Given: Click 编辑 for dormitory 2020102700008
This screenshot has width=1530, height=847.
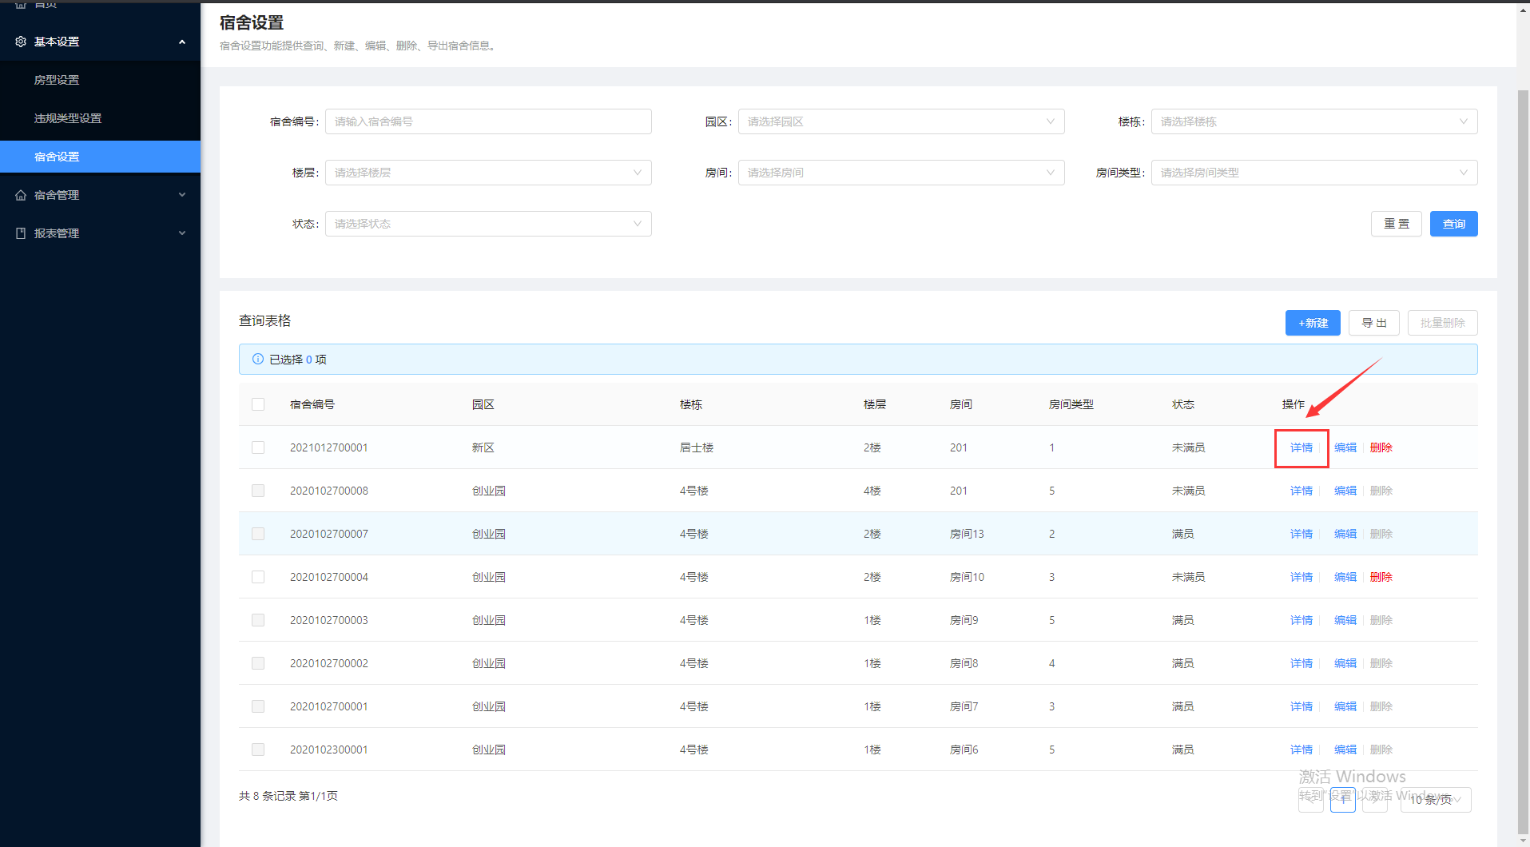Looking at the screenshot, I should pos(1345,491).
